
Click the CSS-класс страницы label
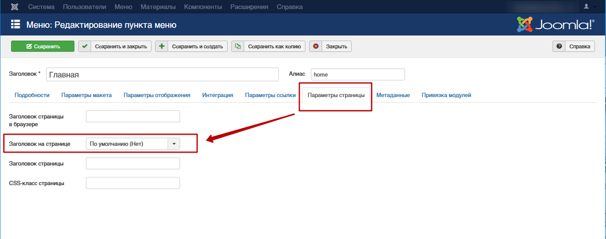point(36,183)
